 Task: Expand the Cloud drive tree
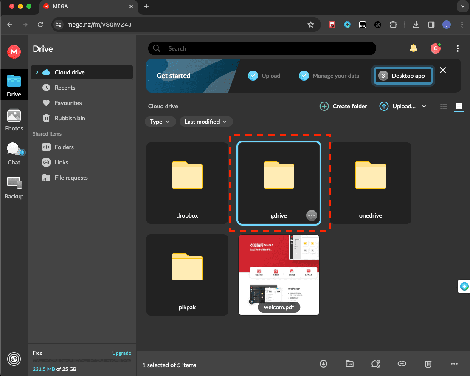tap(37, 72)
